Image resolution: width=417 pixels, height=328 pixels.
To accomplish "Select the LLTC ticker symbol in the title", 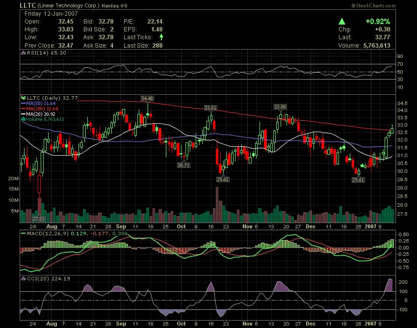I will pos(27,5).
